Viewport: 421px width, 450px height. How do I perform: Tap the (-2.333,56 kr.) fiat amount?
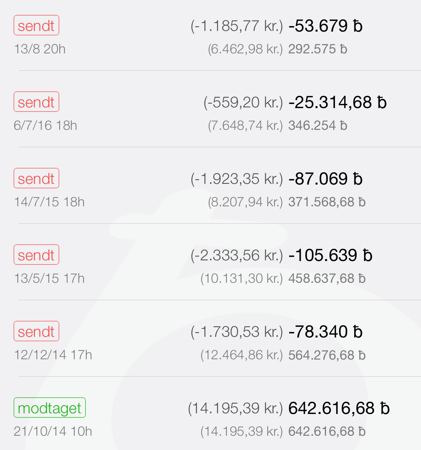click(x=237, y=256)
